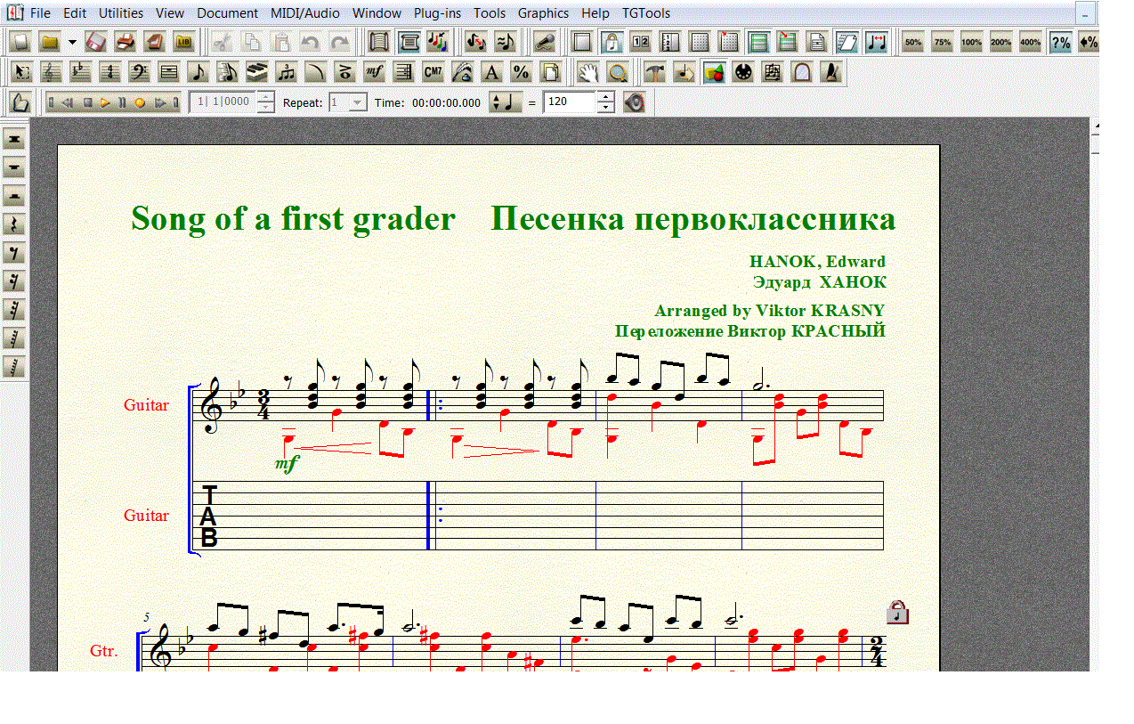Select the Clef tool with bass clef
The image size is (1134, 724).
[x=139, y=72]
